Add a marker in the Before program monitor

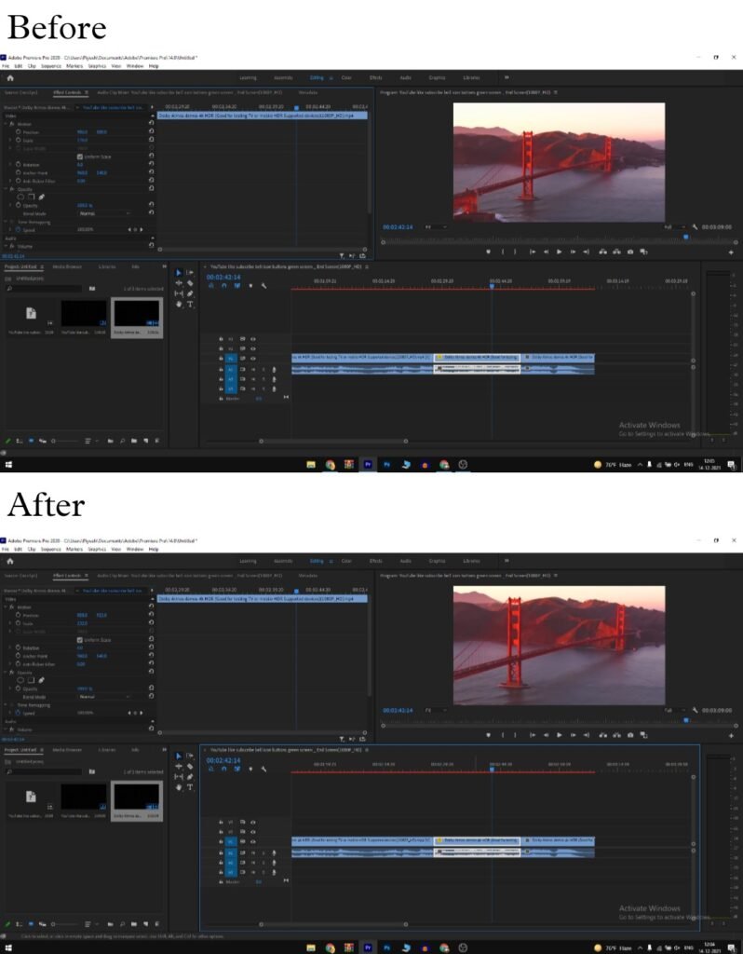[488, 252]
